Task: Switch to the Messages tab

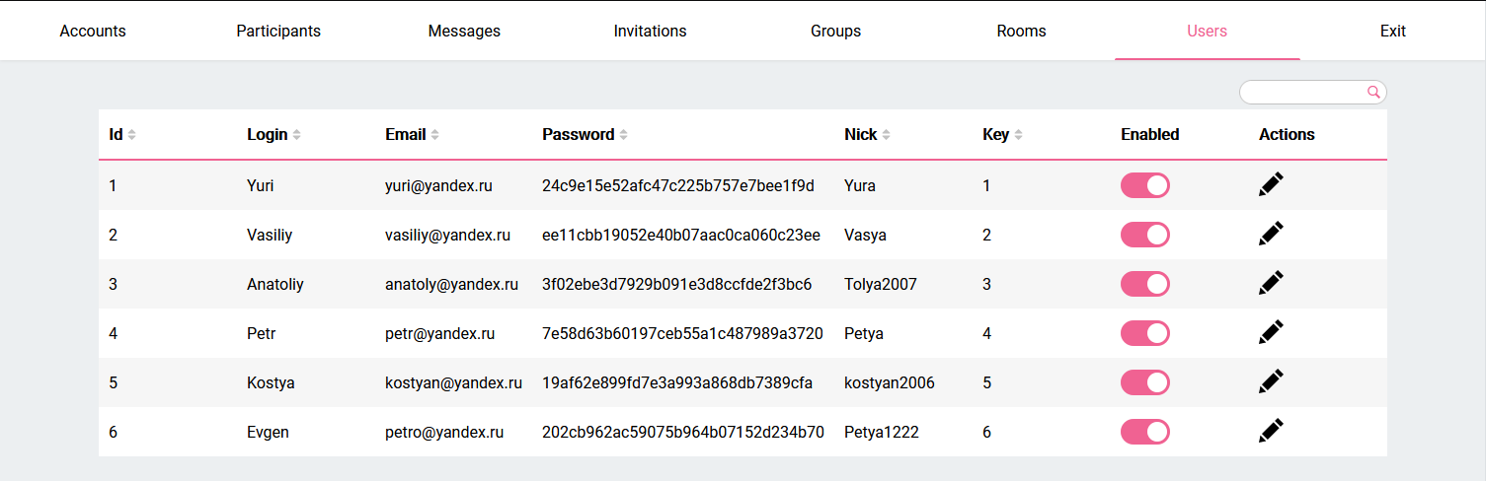Action: click(x=464, y=31)
